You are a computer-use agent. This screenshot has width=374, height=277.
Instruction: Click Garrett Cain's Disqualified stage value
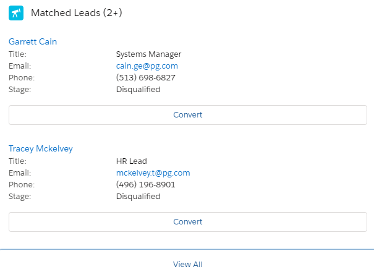(x=138, y=89)
